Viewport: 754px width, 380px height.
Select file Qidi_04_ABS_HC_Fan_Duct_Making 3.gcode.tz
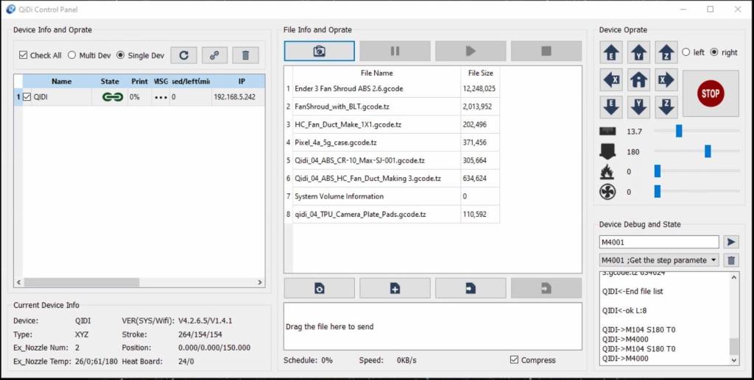coord(376,179)
